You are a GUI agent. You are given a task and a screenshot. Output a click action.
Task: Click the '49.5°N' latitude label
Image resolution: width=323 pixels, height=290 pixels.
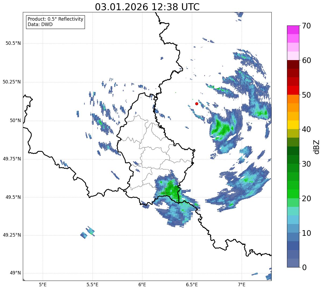[x=13, y=197]
